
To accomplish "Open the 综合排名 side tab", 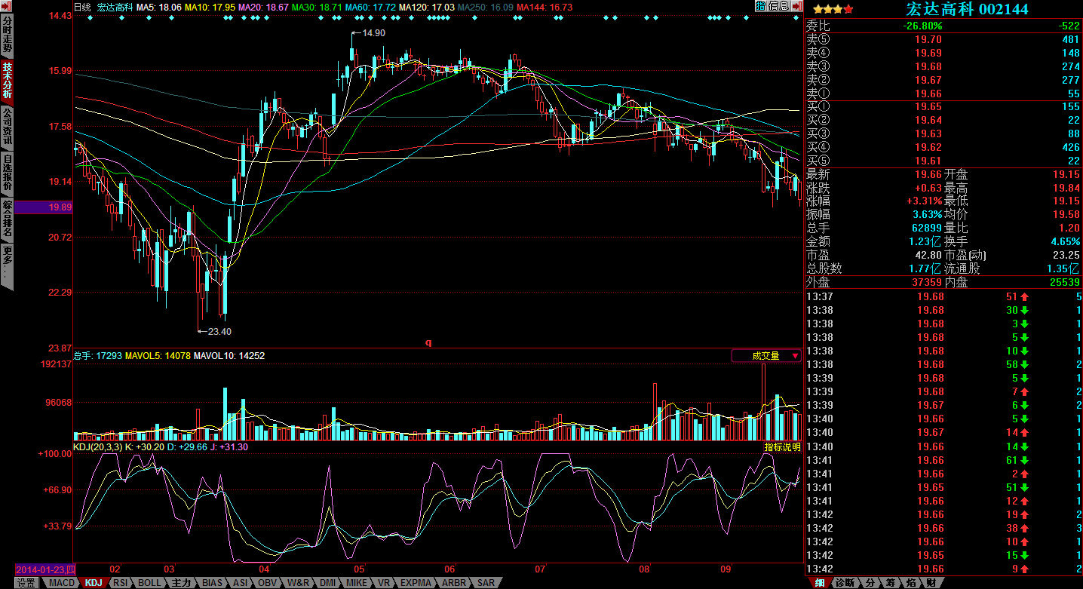I will (x=7, y=219).
